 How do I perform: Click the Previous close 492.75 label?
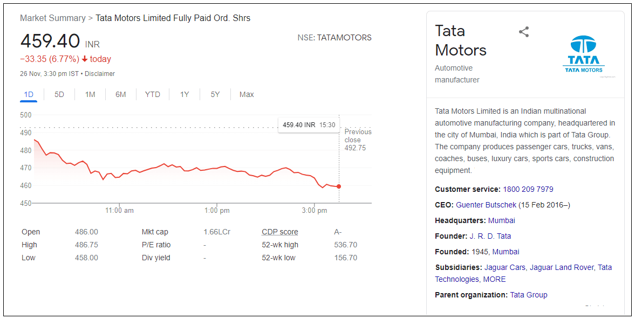coord(358,140)
